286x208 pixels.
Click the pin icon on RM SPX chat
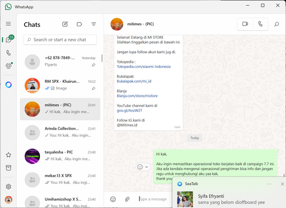pos(93,89)
